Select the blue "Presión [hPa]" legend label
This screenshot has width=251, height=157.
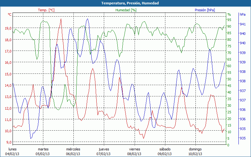pyautogui.click(x=205, y=10)
